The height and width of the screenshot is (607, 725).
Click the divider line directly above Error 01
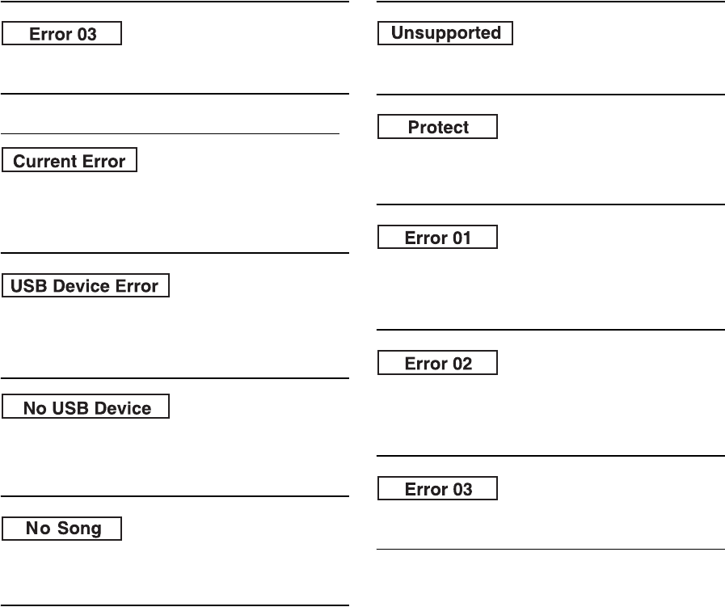coord(551,204)
